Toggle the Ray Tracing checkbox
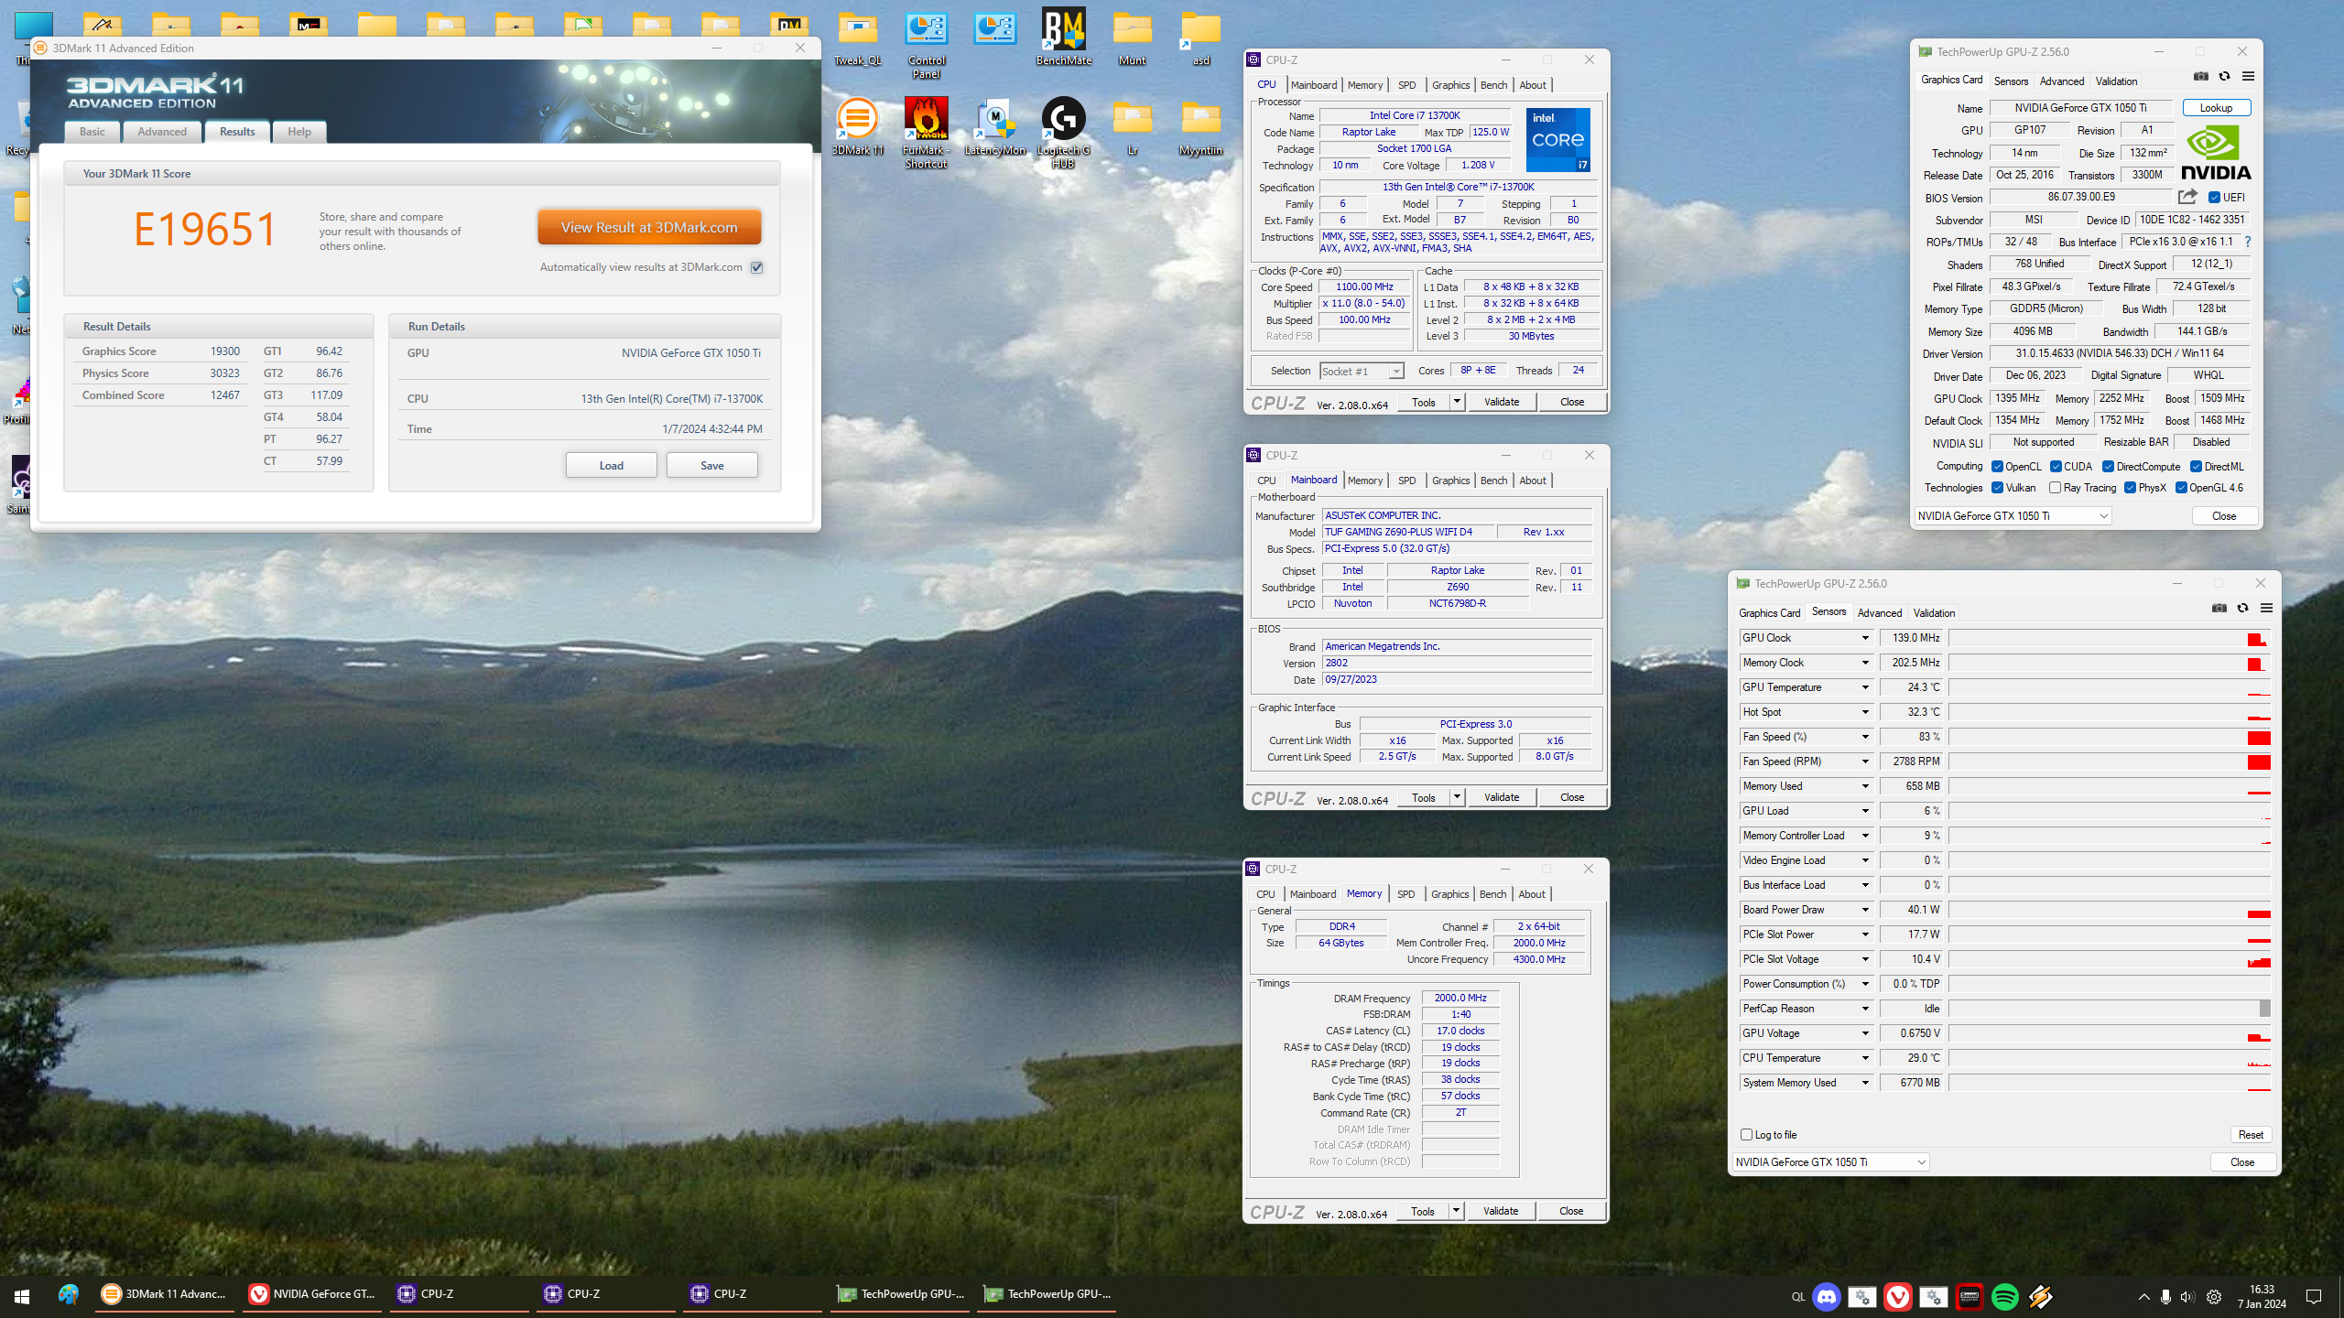This screenshot has width=2344, height=1318. pos(2055,488)
